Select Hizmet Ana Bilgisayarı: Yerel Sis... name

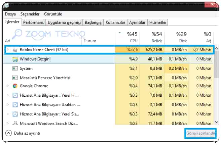49,114
